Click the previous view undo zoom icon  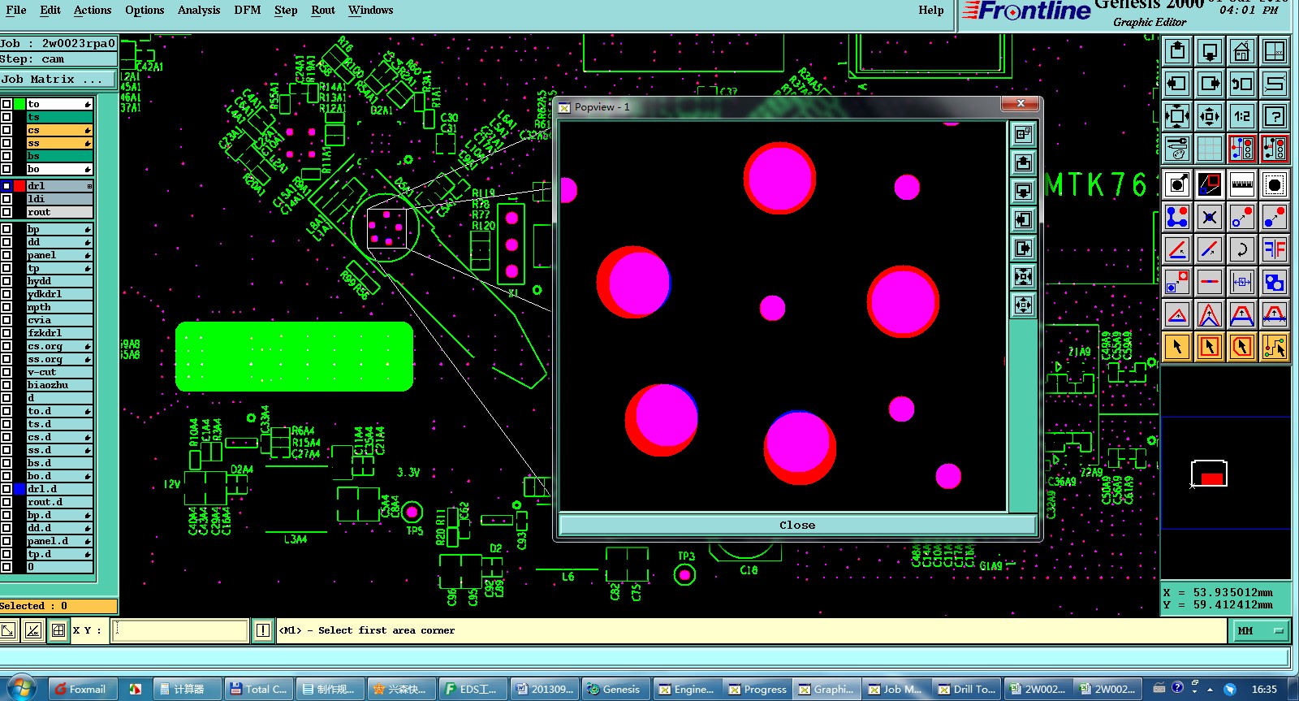click(x=1242, y=84)
